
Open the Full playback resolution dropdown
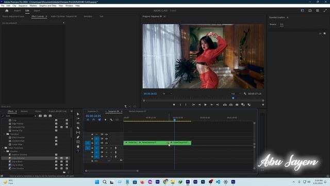click(236, 94)
